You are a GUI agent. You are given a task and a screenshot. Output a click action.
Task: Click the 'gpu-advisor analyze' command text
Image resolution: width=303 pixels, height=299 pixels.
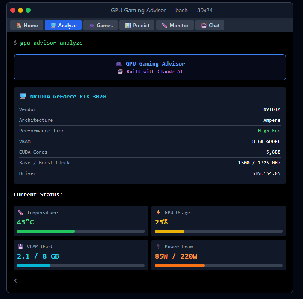click(x=51, y=43)
